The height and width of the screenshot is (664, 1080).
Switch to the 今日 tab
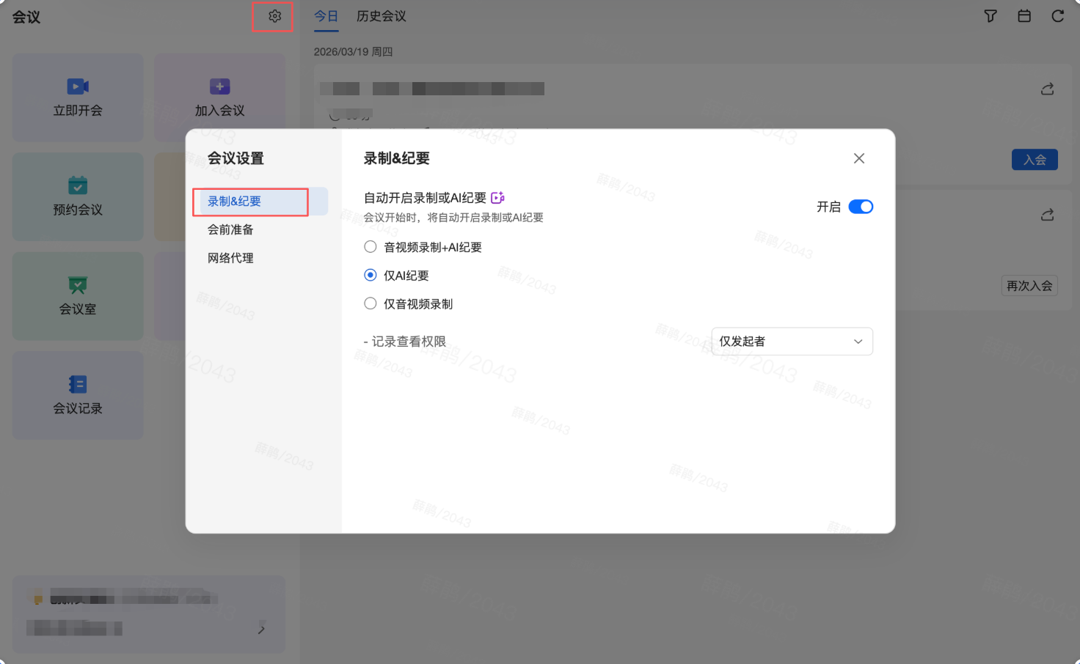click(x=326, y=16)
